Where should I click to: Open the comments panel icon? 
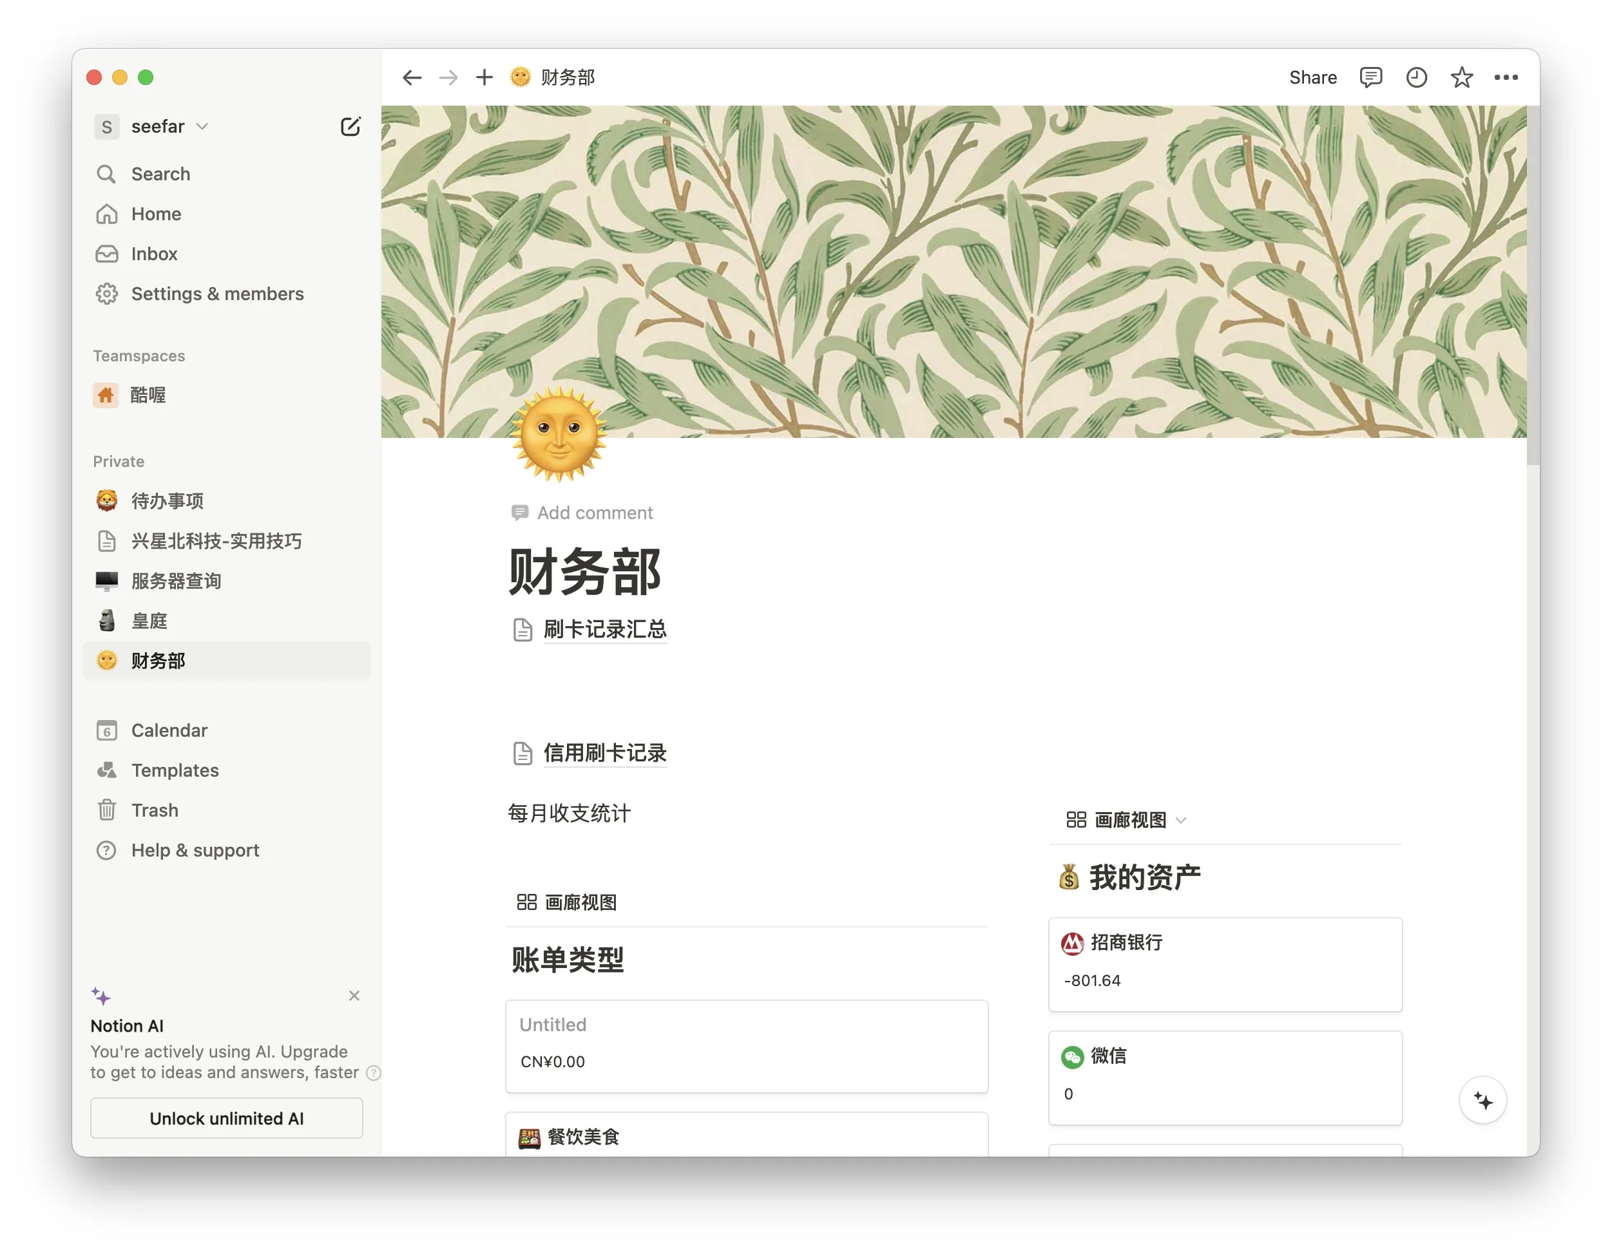1370,77
